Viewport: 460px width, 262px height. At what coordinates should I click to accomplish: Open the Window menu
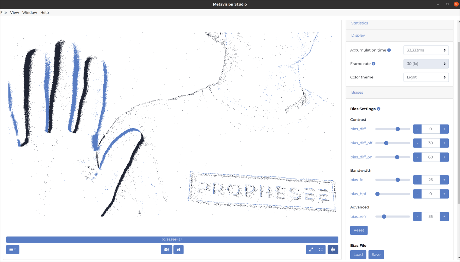coord(30,13)
